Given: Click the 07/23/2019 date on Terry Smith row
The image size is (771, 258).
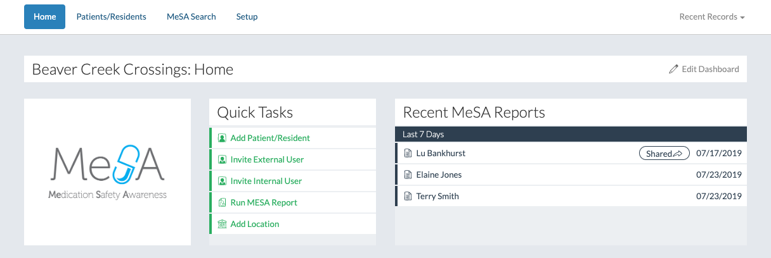Looking at the screenshot, I should (x=718, y=196).
